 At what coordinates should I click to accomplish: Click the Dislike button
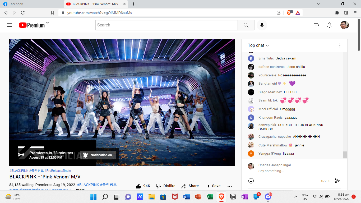(x=166, y=186)
